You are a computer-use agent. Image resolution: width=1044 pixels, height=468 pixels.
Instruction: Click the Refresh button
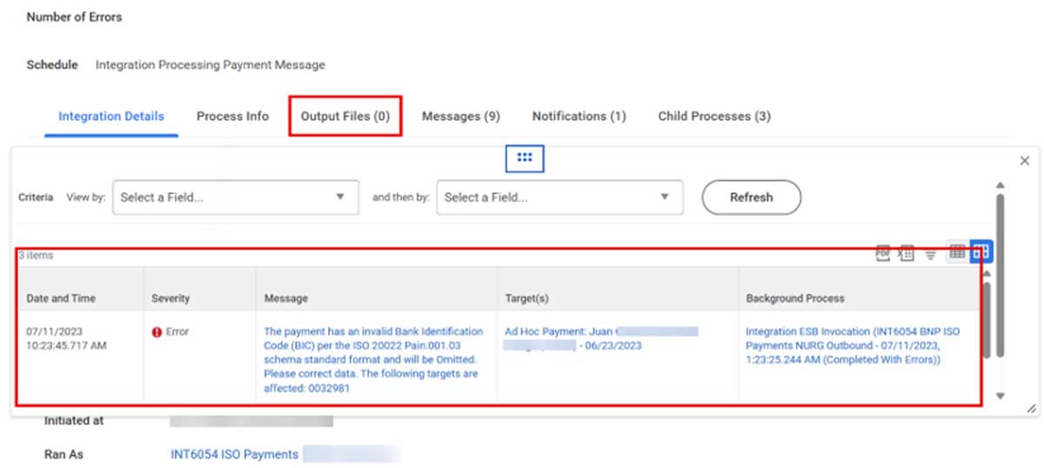pyautogui.click(x=751, y=197)
